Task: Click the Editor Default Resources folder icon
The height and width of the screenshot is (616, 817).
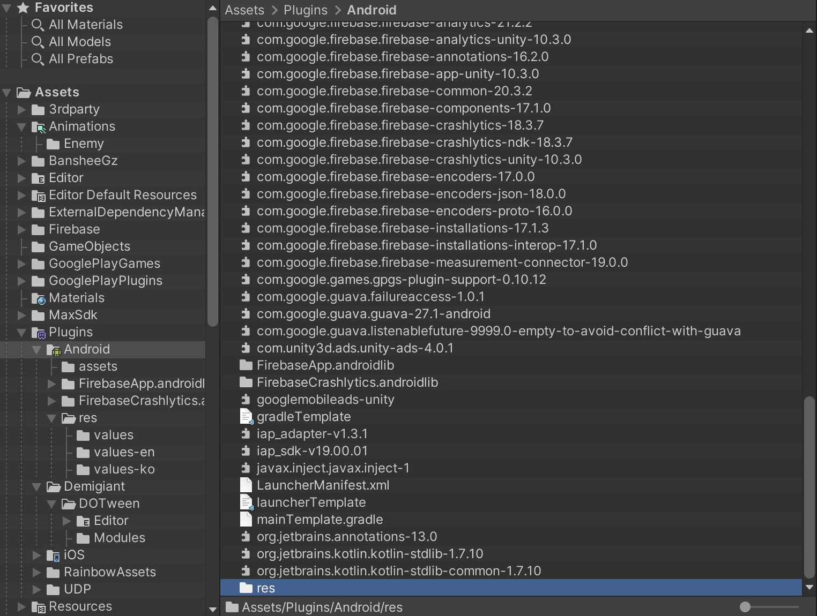Action: point(38,196)
